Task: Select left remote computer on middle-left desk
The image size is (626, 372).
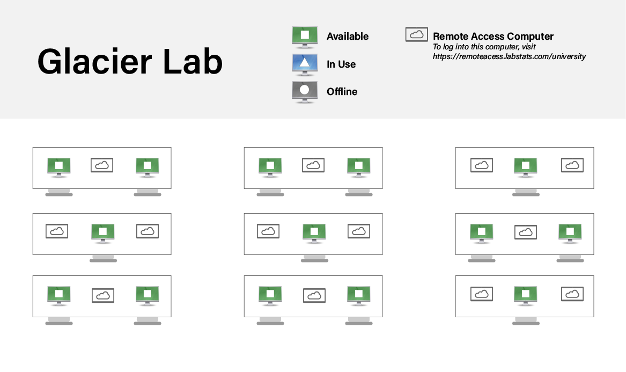Action: [x=57, y=231]
